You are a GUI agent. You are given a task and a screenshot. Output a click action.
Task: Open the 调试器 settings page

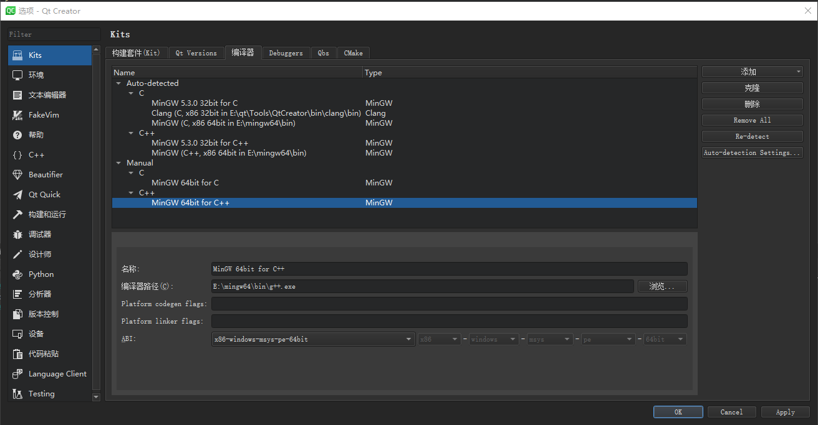pos(39,234)
